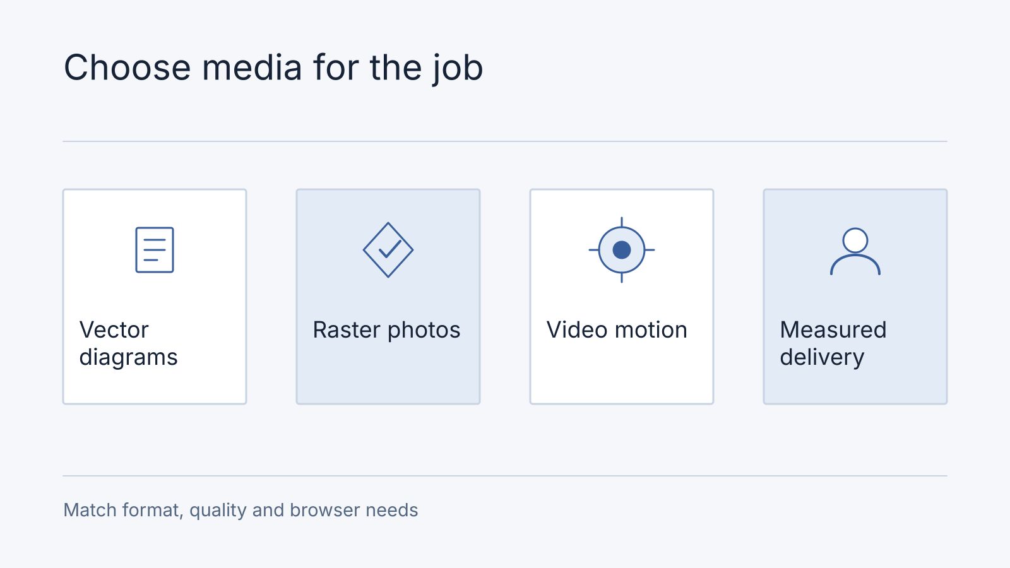Click the horizontal divider line below the heading
The height and width of the screenshot is (568, 1010).
[x=505, y=141]
